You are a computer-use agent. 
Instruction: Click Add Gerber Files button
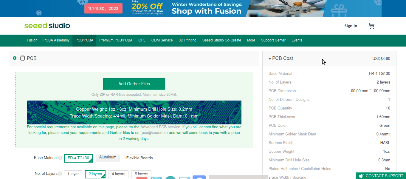134,84
